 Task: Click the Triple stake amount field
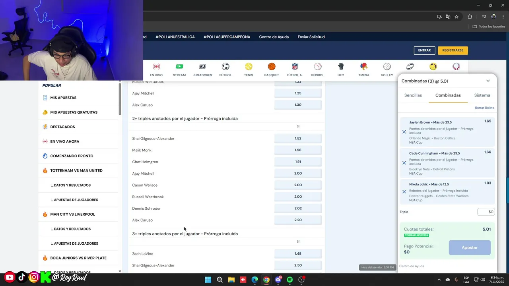click(x=486, y=212)
